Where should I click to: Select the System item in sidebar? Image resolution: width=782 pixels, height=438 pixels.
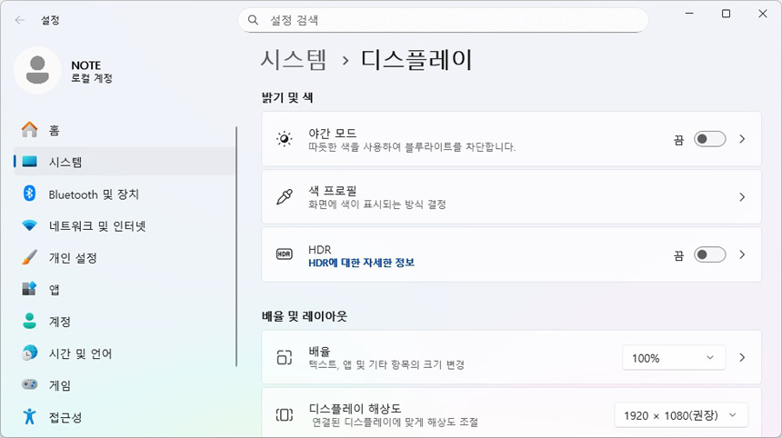(65, 162)
